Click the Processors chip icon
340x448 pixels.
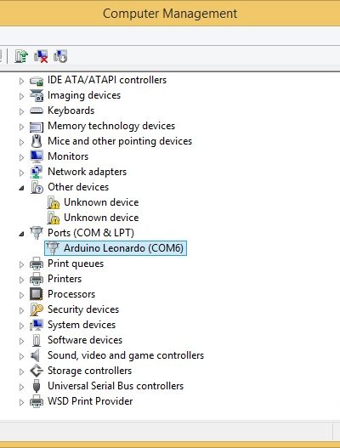click(37, 294)
